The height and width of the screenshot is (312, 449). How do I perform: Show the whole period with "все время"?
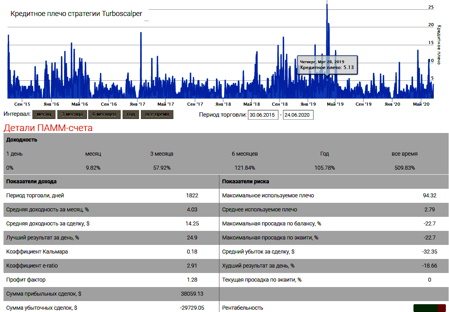tap(157, 114)
